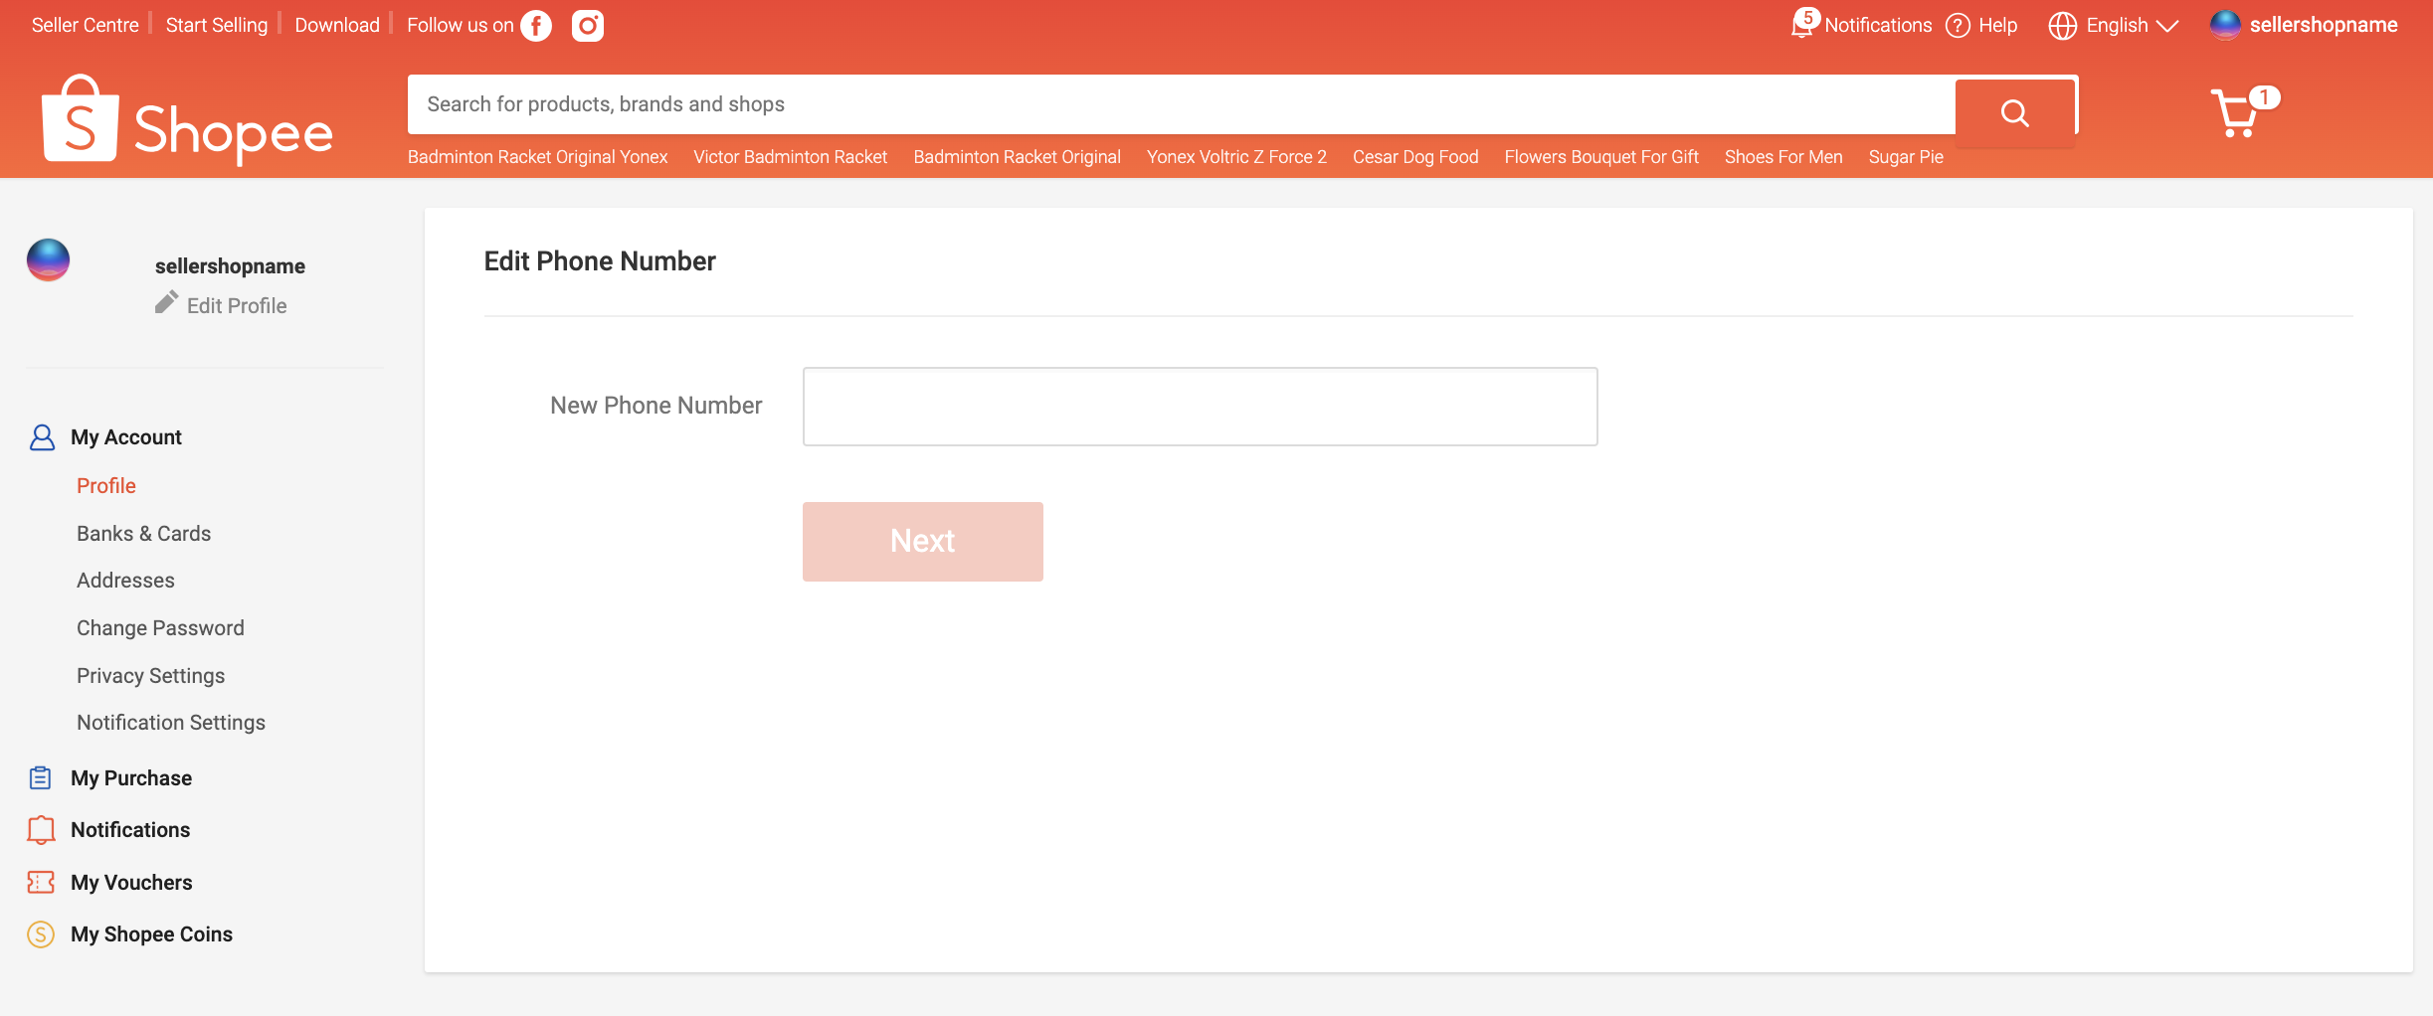
Task: Click the My Shopee Coins icon
Action: [41, 934]
